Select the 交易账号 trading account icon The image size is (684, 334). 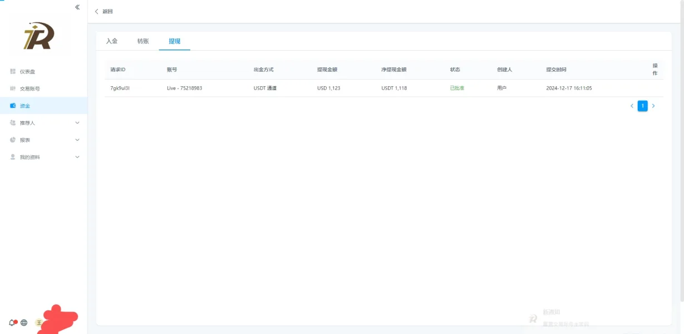13,89
